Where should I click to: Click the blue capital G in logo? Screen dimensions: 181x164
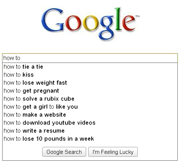[x=53, y=20]
